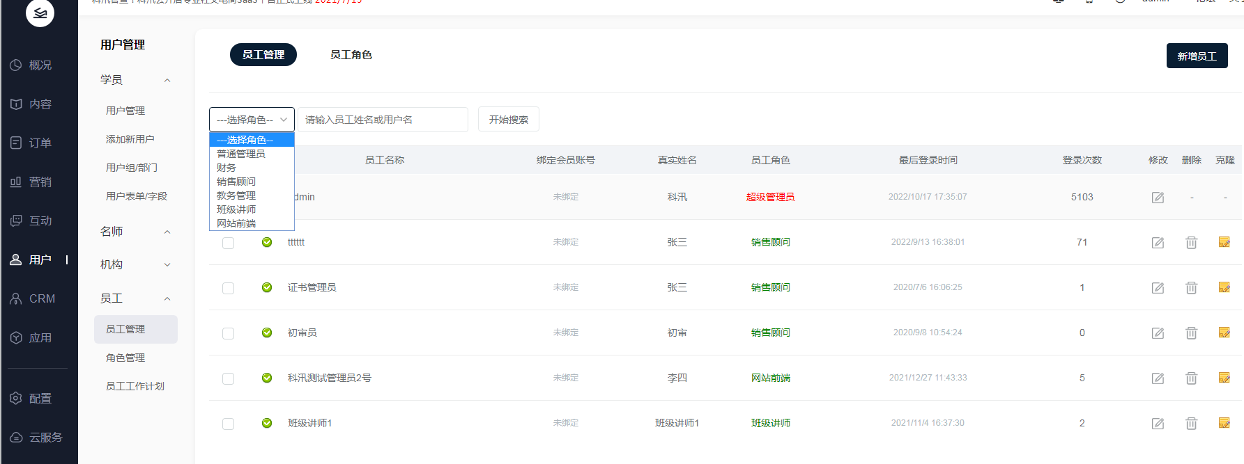Viewport: 1244px width, 464px height.
Task: Check the box for employee tttttt
Action: (x=228, y=243)
